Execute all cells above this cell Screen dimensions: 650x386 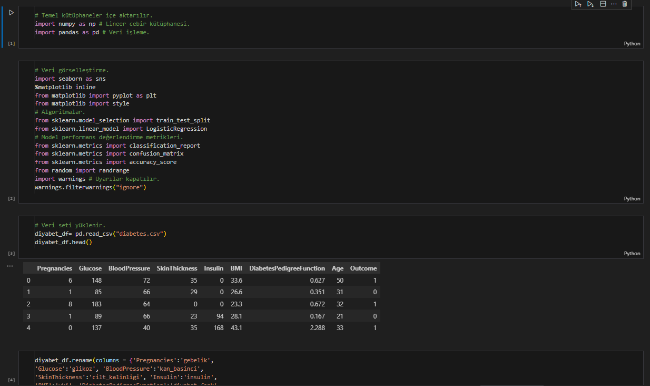[578, 4]
